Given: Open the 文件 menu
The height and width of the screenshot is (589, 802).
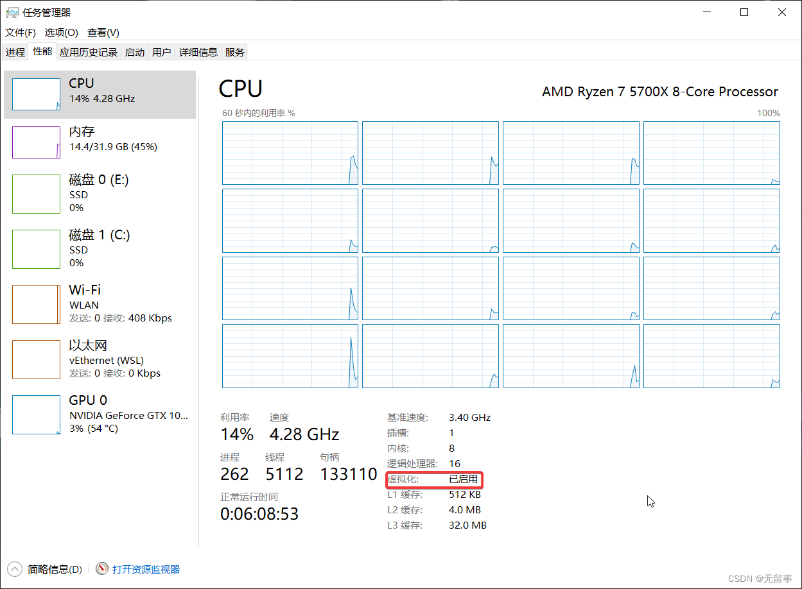Looking at the screenshot, I should tap(19, 32).
